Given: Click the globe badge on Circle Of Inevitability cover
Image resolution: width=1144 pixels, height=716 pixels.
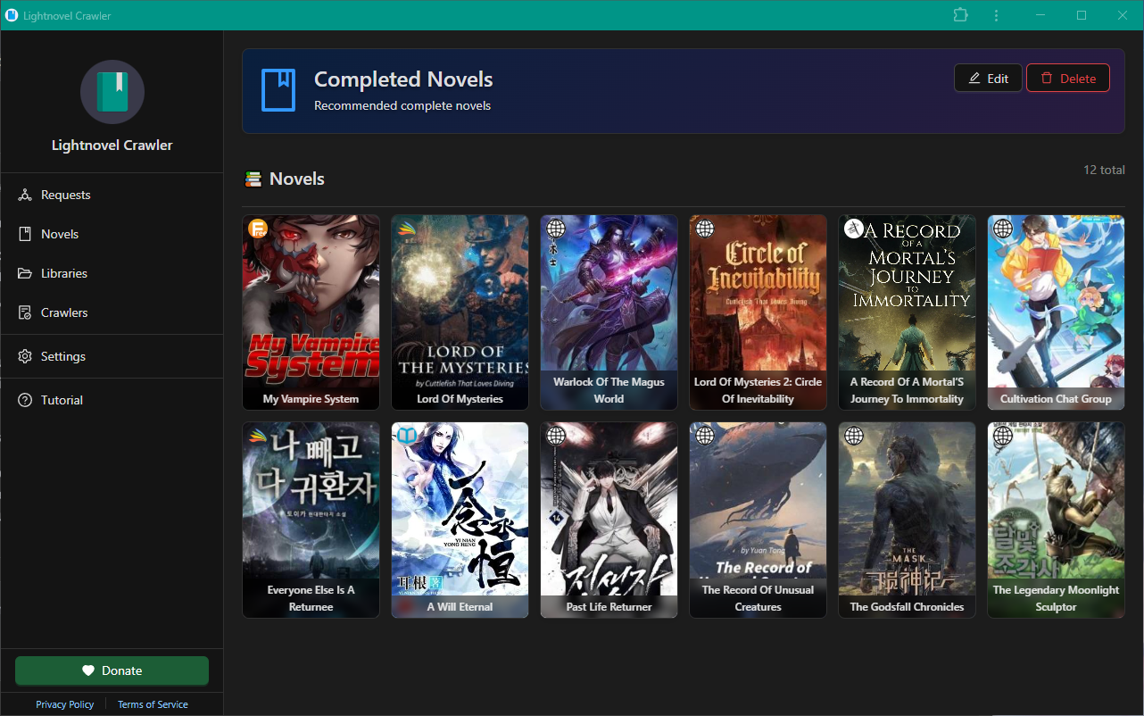Looking at the screenshot, I should pyautogui.click(x=705, y=229).
